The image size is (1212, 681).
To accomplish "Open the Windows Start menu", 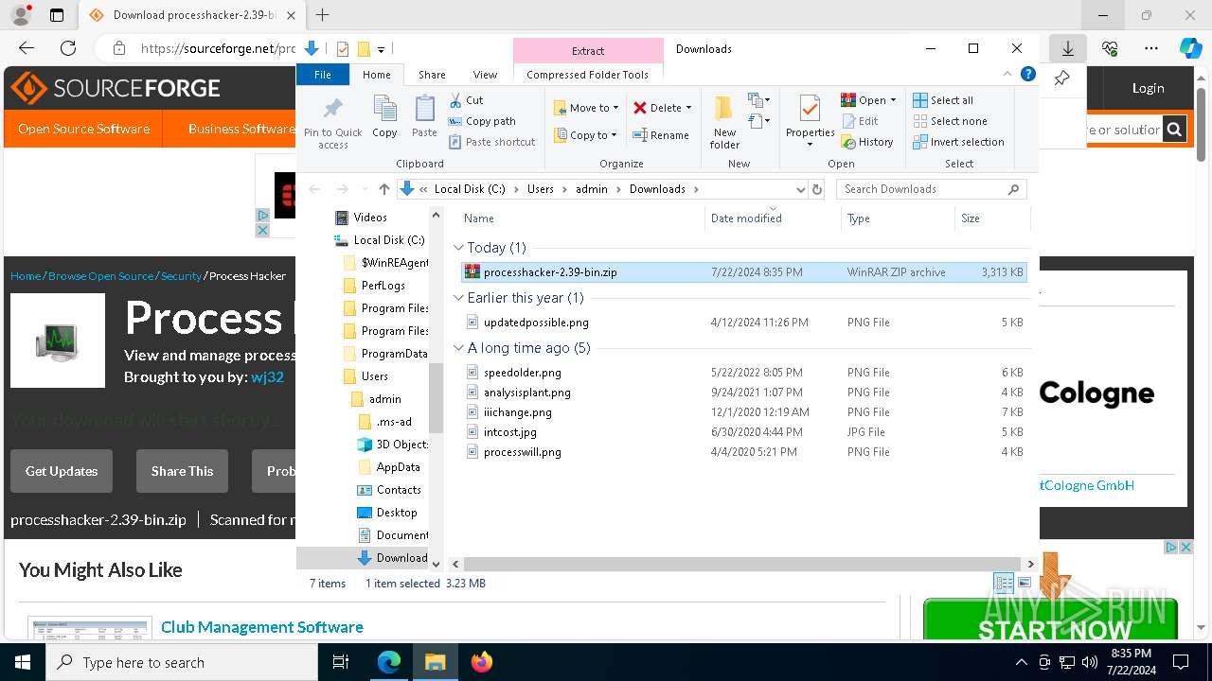I will [x=23, y=662].
